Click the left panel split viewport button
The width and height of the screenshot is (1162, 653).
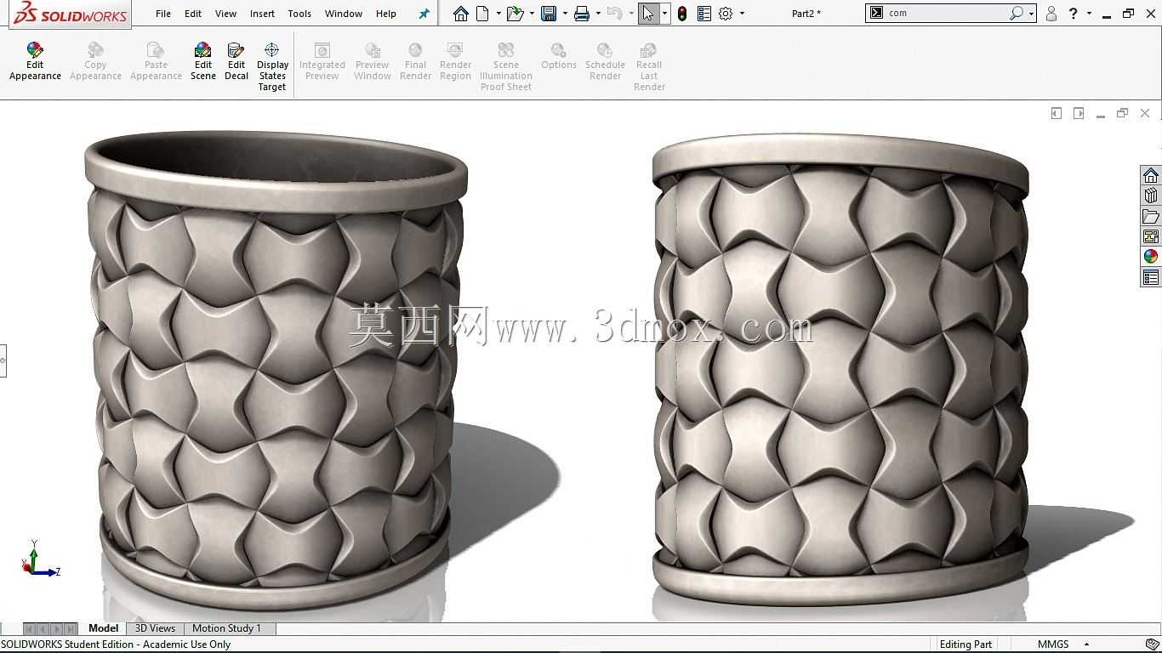click(1057, 113)
